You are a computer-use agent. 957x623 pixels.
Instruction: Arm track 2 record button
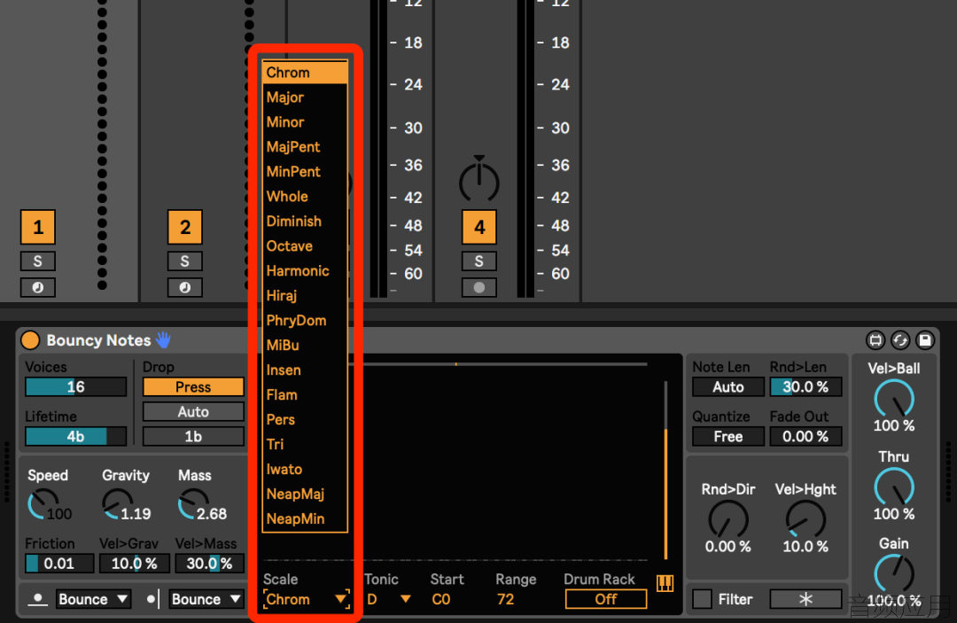[185, 287]
